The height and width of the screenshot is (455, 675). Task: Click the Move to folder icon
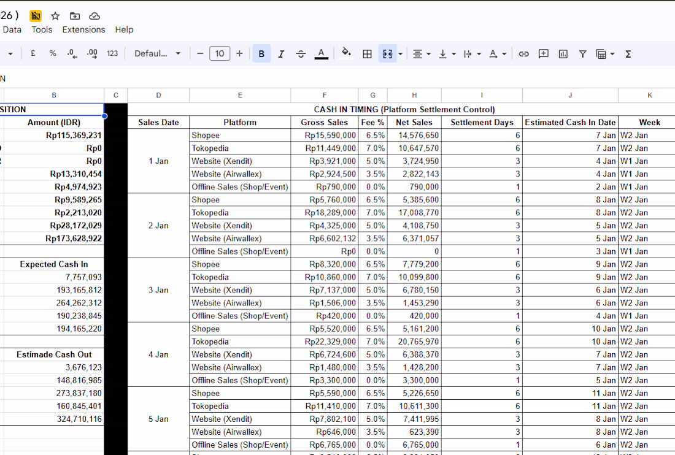[x=74, y=16]
